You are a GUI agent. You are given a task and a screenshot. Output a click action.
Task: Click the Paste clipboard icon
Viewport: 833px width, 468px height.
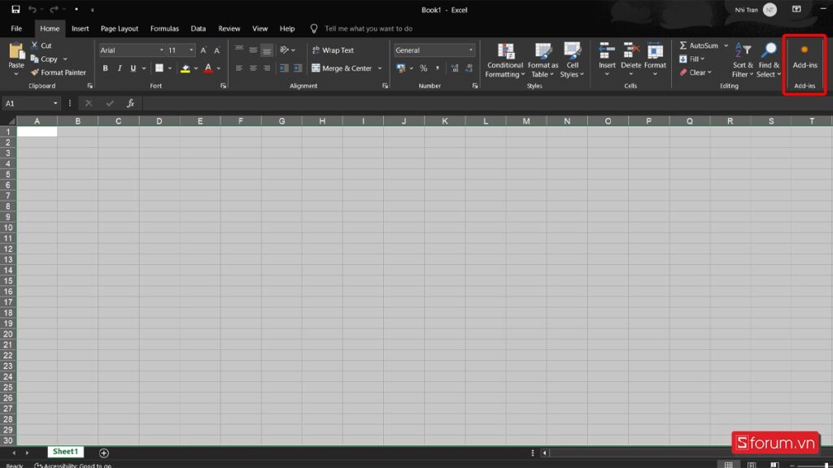16,51
